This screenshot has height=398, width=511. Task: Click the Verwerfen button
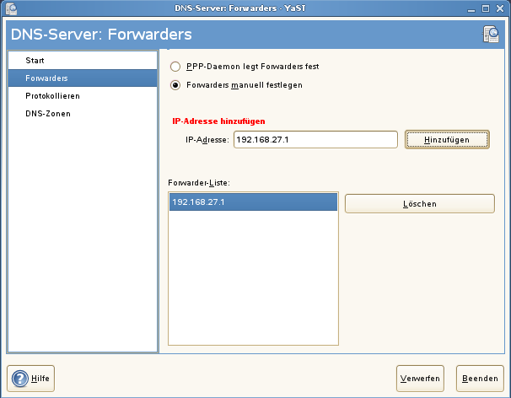[x=420, y=379]
